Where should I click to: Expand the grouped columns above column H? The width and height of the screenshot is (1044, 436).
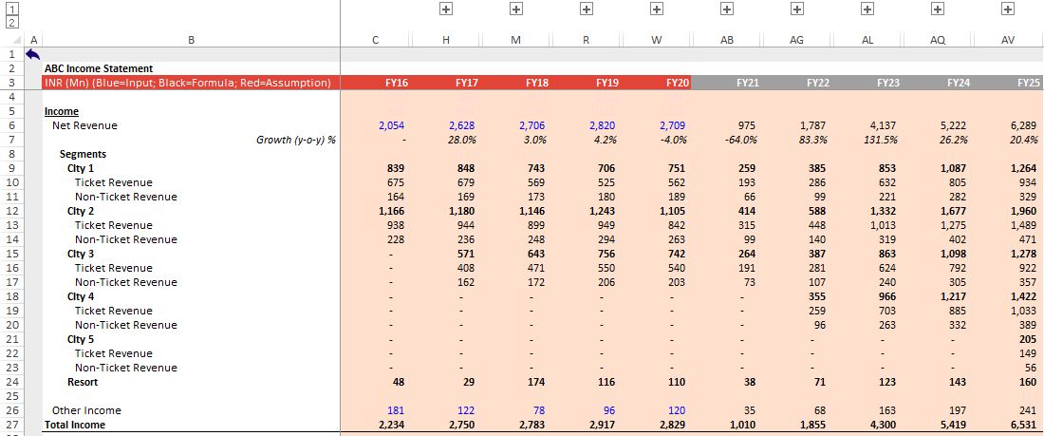[446, 9]
